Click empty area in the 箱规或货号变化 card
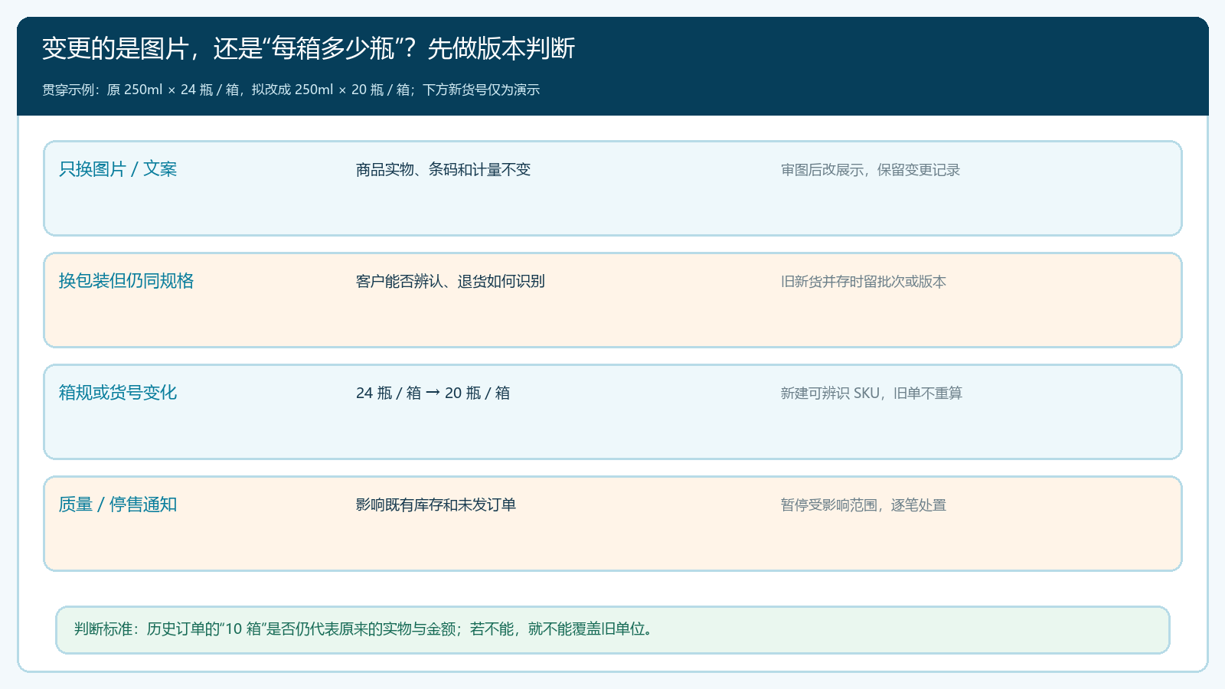This screenshot has height=689, width=1225. point(612,432)
